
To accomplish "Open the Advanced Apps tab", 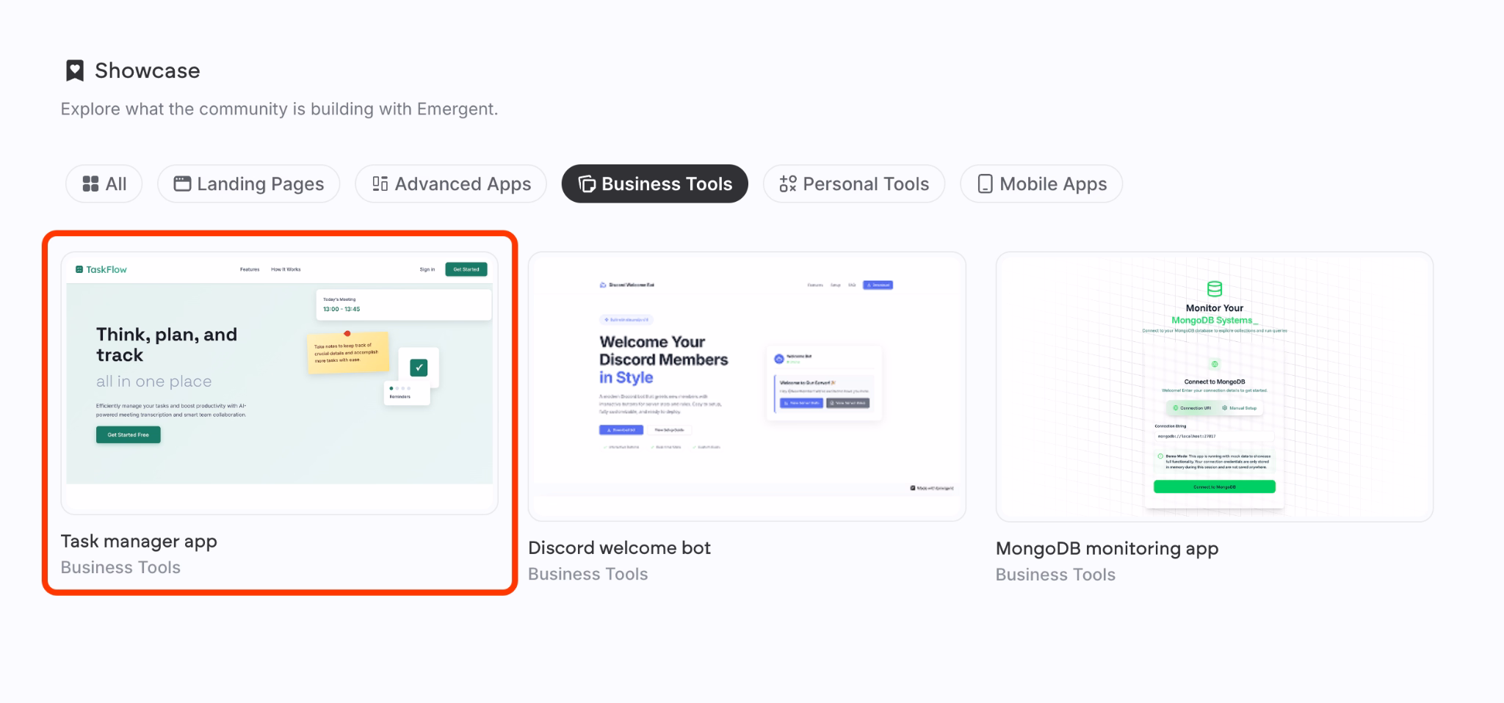I will click(x=451, y=183).
